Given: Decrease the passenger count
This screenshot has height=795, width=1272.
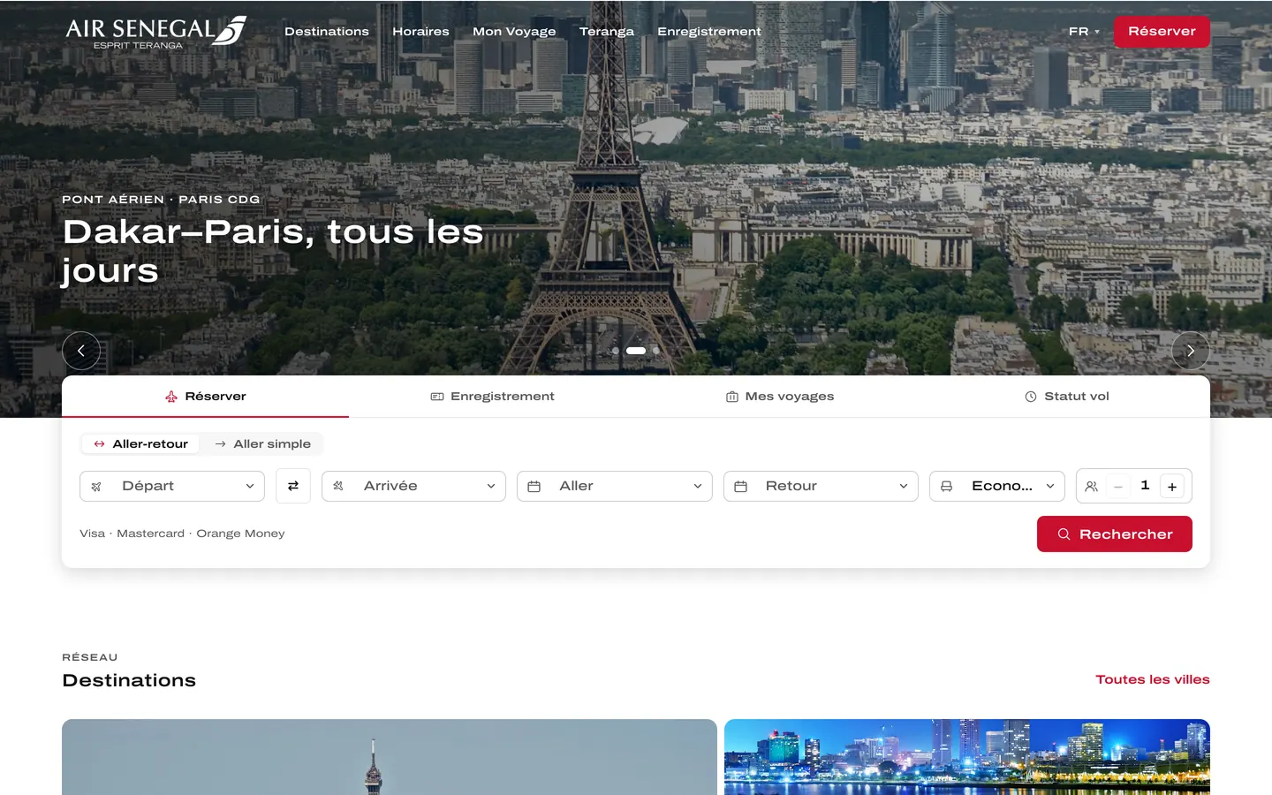Looking at the screenshot, I should (1118, 486).
